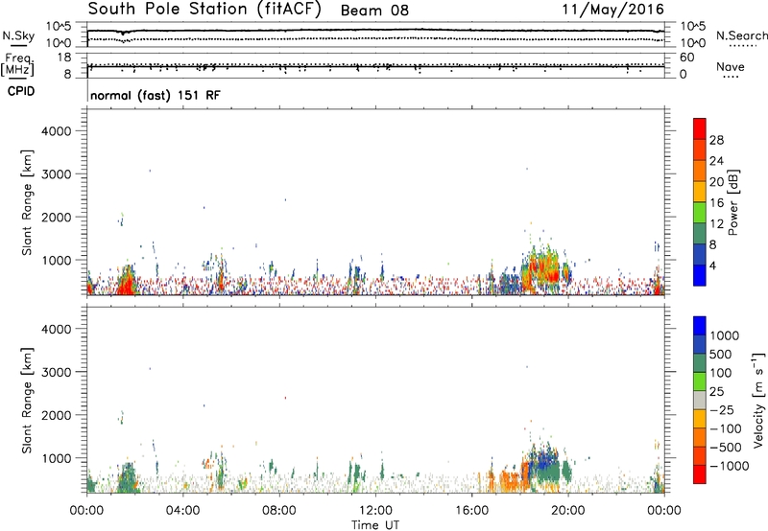Viewport: 768px width, 531px height.
Task: Click the 'normal (fast) 151 RF' text
Action: [156, 95]
